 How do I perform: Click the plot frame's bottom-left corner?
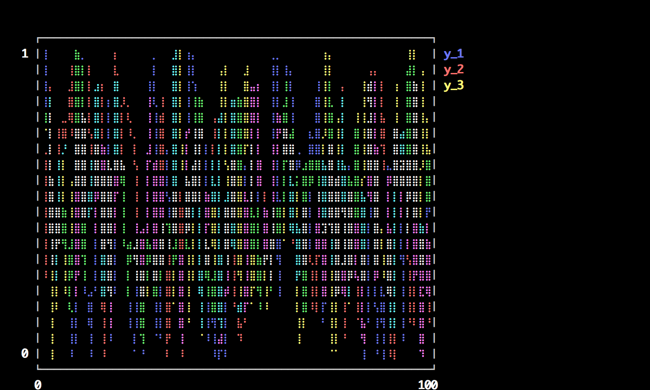coord(38,369)
